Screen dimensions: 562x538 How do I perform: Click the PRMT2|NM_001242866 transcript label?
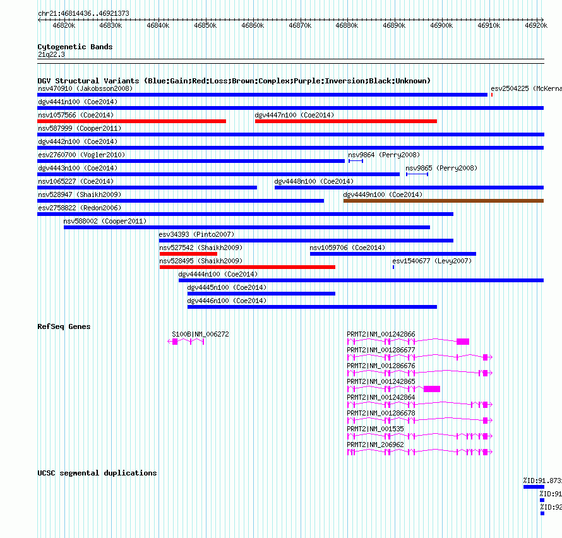(381, 334)
